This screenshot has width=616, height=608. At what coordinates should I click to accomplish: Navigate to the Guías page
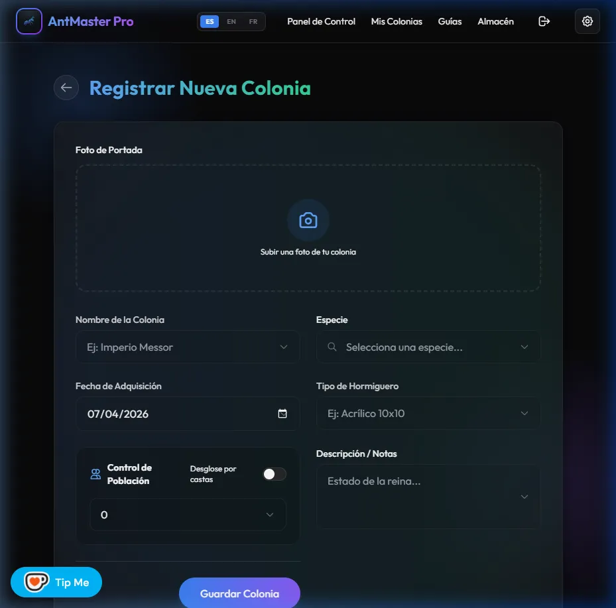pyautogui.click(x=450, y=21)
